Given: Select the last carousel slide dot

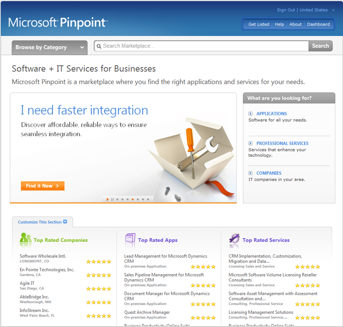Looking at the screenshot, I should [x=148, y=199].
